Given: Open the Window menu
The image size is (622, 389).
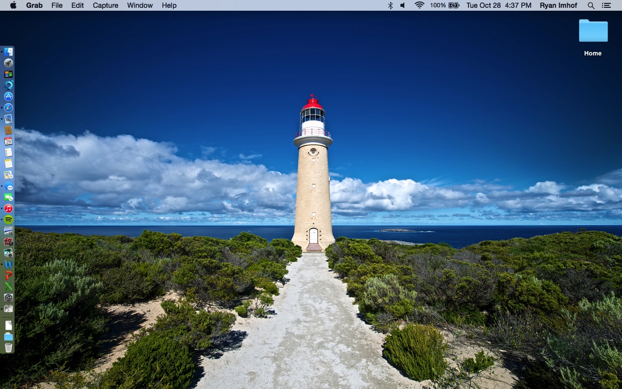Looking at the screenshot, I should (140, 5).
